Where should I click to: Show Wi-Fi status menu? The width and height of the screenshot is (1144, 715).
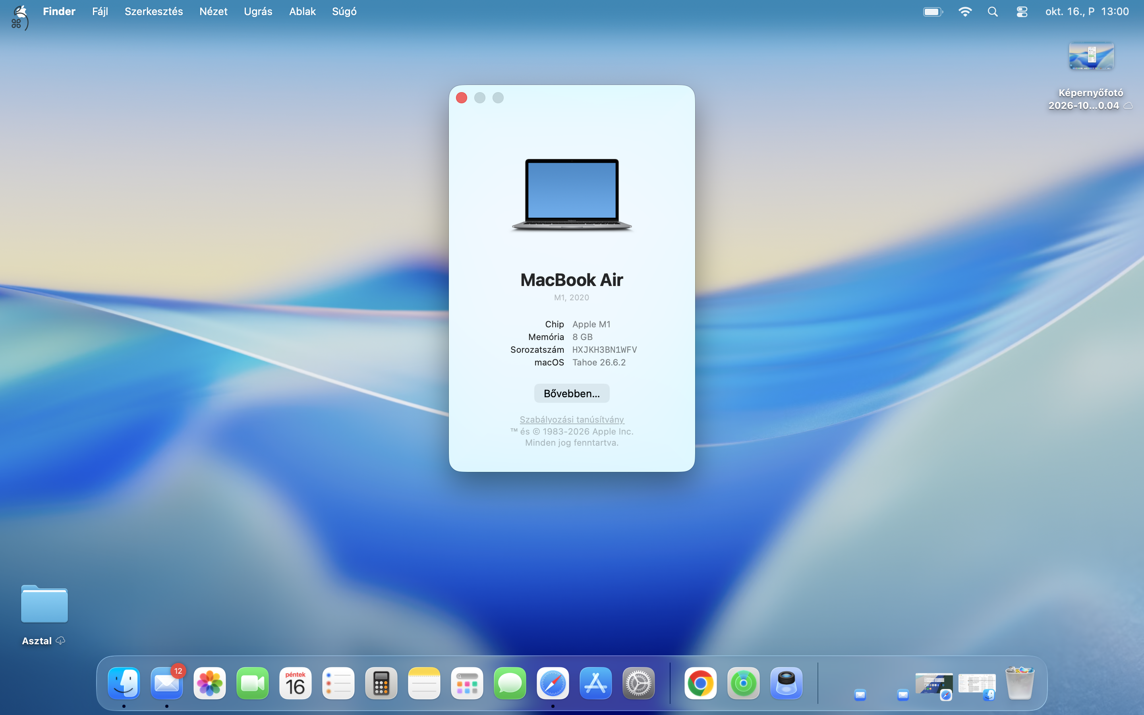(x=965, y=12)
